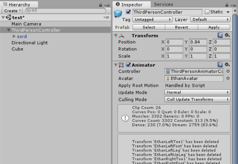Click the object name field
The image size is (238, 164).
coord(167,12)
